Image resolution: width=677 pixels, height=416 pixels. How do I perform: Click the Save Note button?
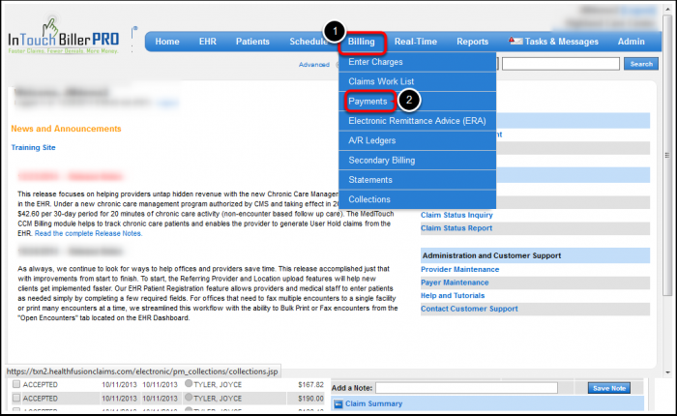(x=612, y=388)
